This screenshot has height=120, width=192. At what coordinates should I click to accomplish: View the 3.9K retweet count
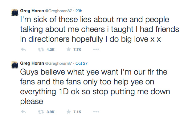tap(51, 112)
